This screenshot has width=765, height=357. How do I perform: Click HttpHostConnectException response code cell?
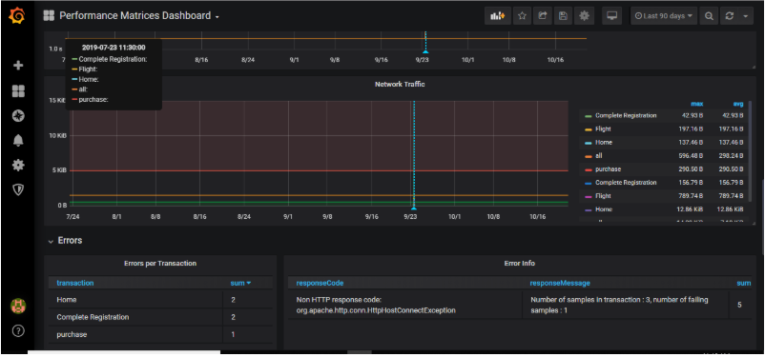click(405, 305)
